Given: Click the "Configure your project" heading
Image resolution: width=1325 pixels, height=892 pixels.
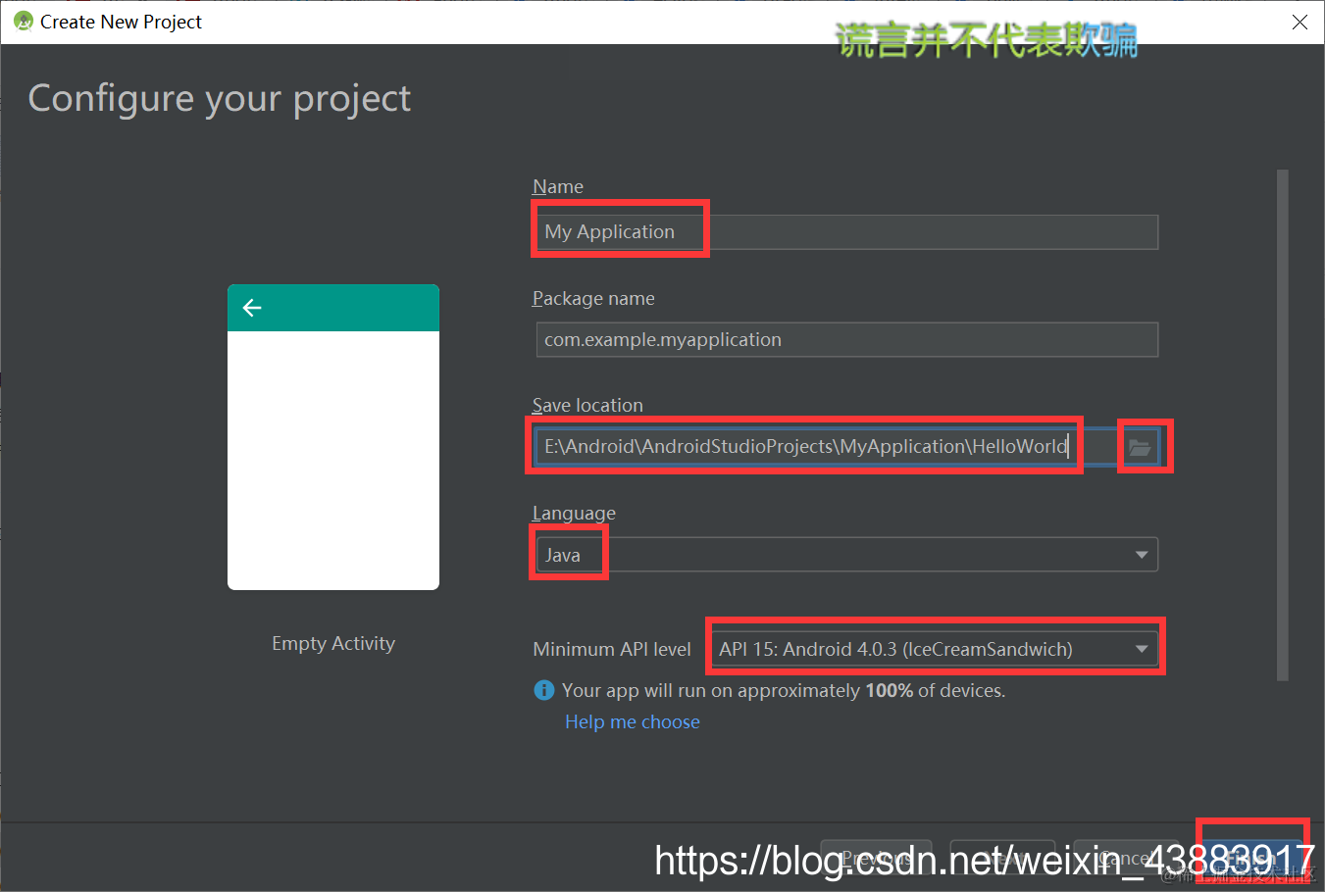Looking at the screenshot, I should [x=220, y=99].
